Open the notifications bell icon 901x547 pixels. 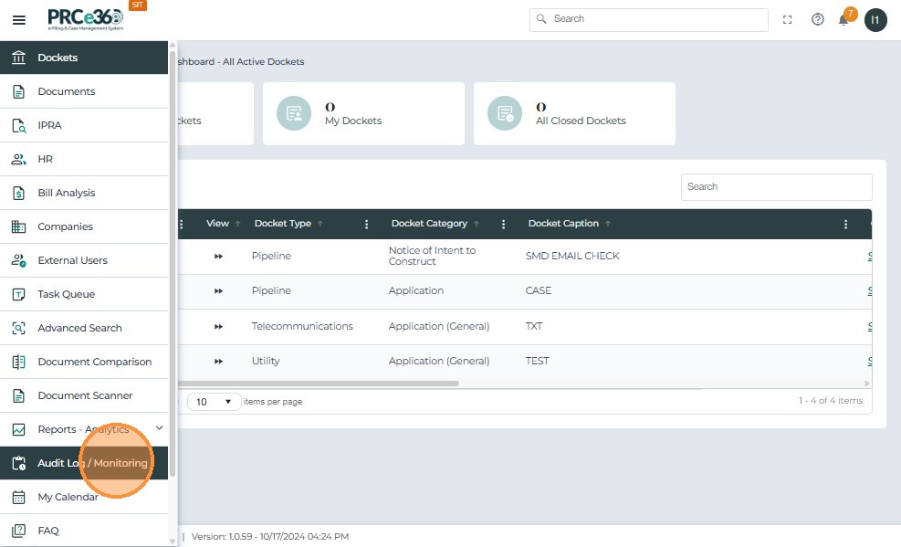pyautogui.click(x=843, y=20)
